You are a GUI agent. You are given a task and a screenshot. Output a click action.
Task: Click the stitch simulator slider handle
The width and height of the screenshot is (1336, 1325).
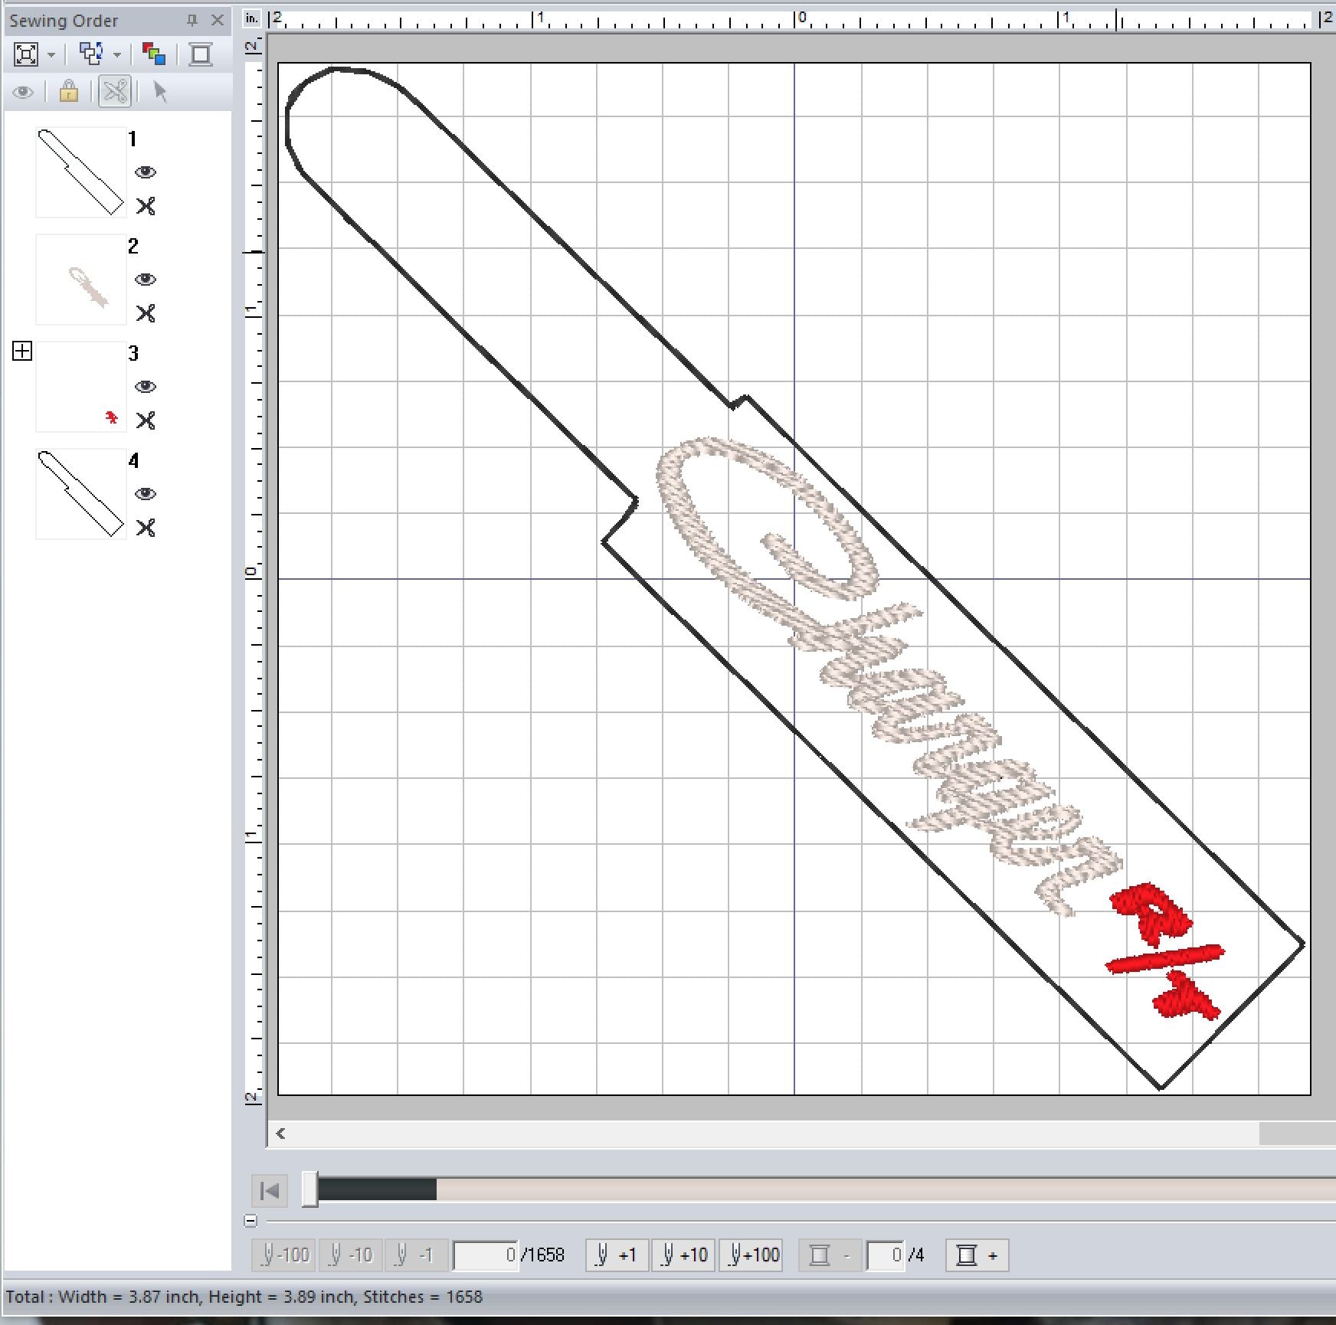click(309, 1189)
